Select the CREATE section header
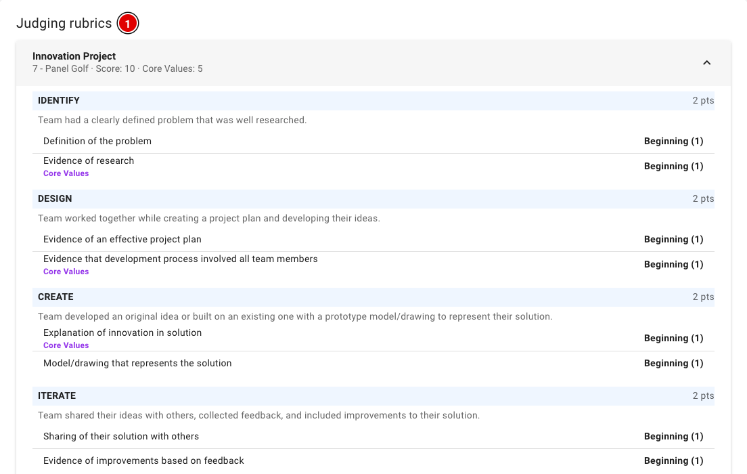The height and width of the screenshot is (474, 747). pyautogui.click(x=373, y=297)
